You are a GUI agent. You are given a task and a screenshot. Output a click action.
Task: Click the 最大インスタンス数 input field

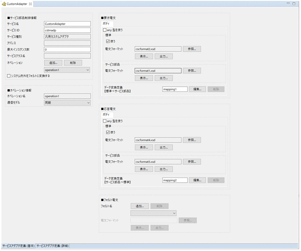[x=67, y=49]
